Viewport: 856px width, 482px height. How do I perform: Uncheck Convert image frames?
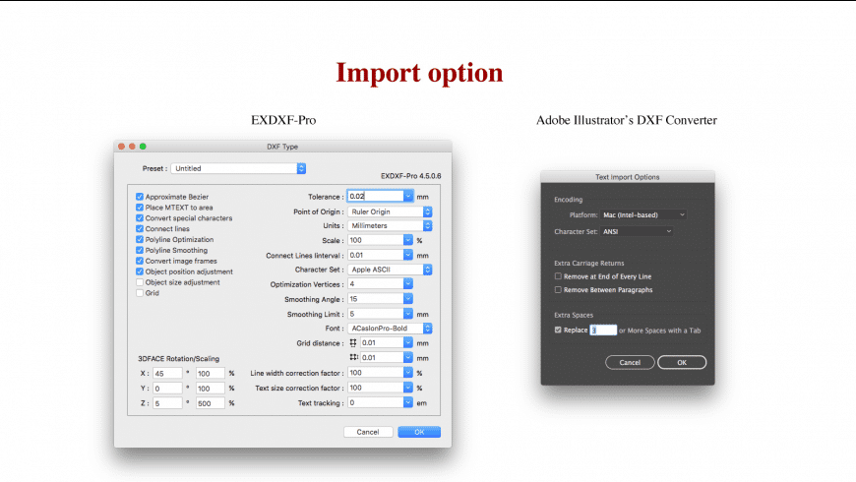click(x=140, y=261)
